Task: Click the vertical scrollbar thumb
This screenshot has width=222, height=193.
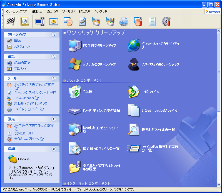Action: click(219, 72)
